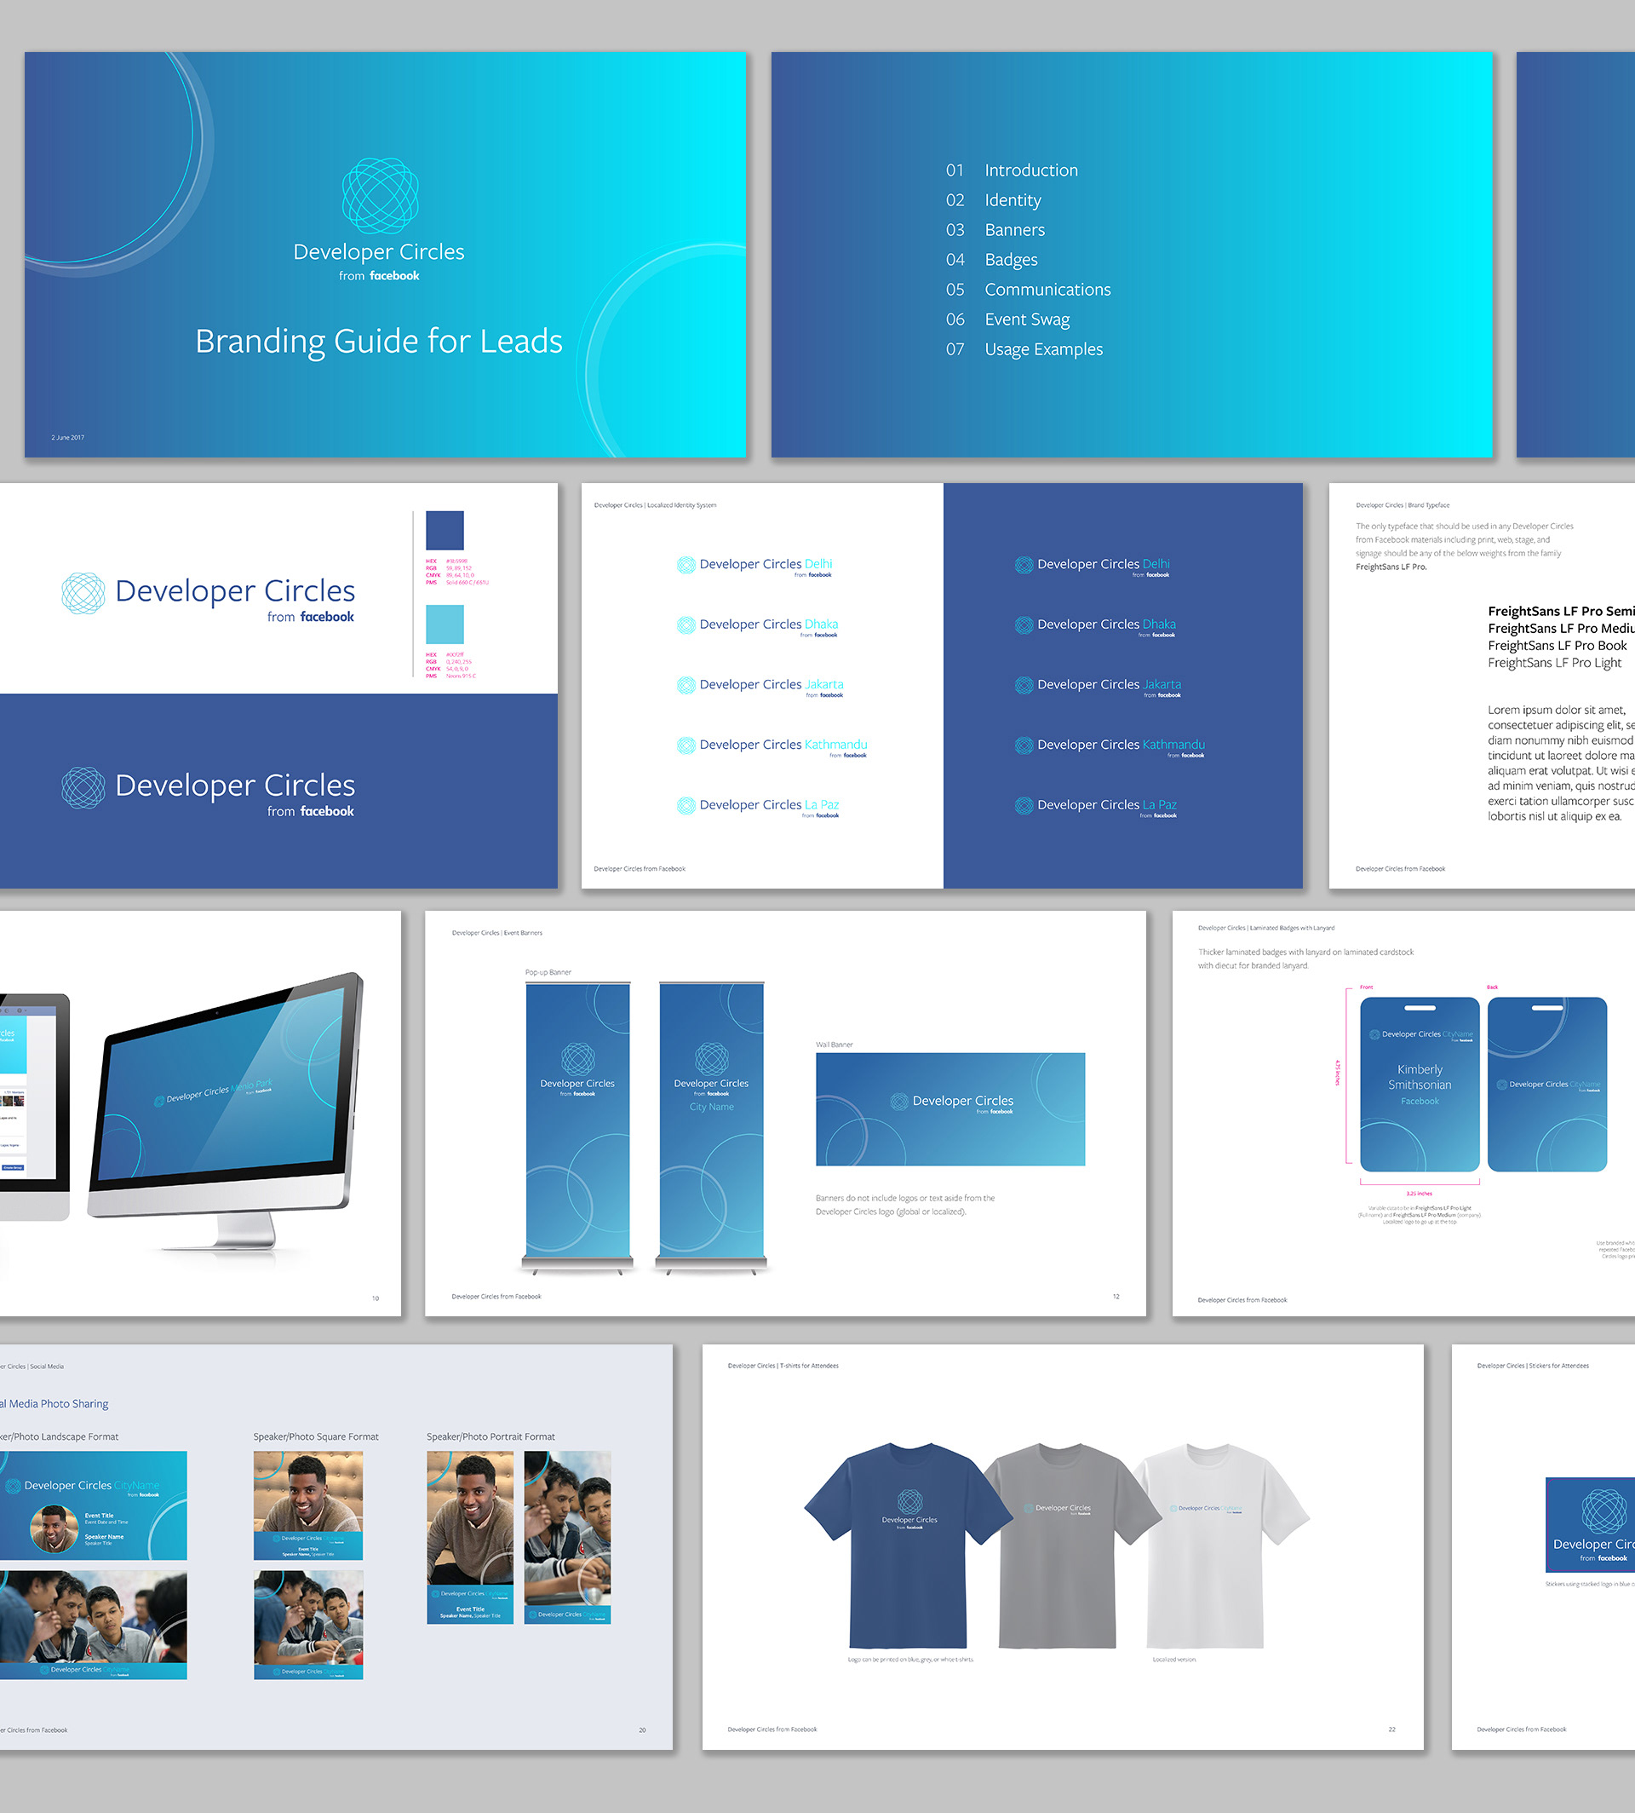Click 'Developer Circles Jakarta' on the blue page
Viewport: 1635px width, 1813px height.
1098,686
